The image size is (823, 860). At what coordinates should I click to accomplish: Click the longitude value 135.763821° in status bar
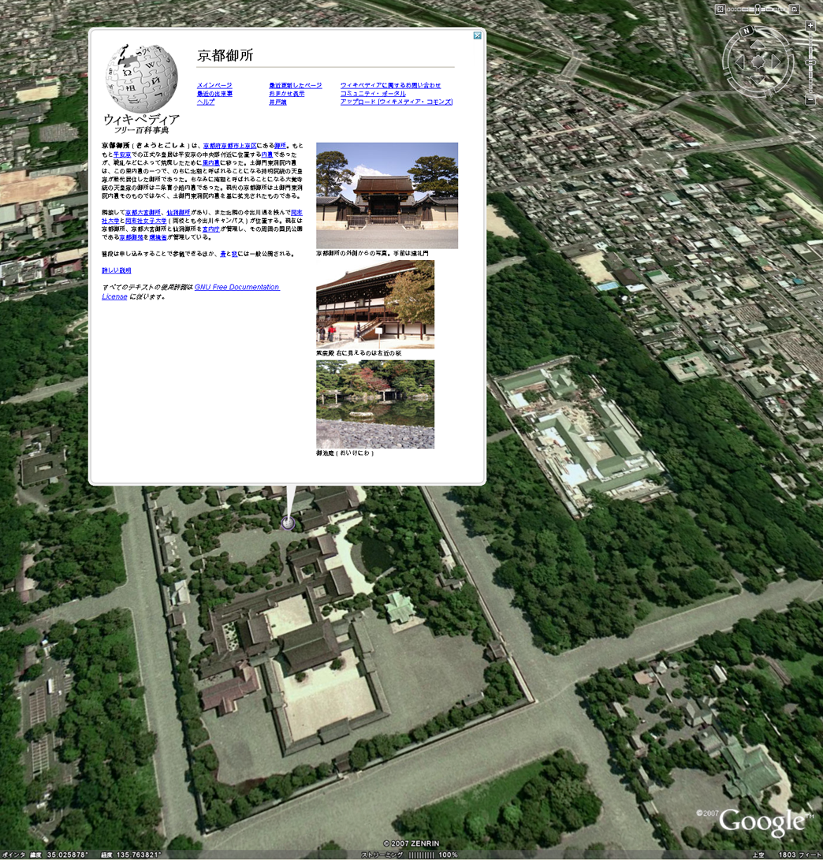pos(138,854)
